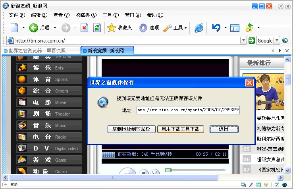Open dropdown next to up-arrow folder icon
This screenshot has width=293, height=189.
point(258,28)
